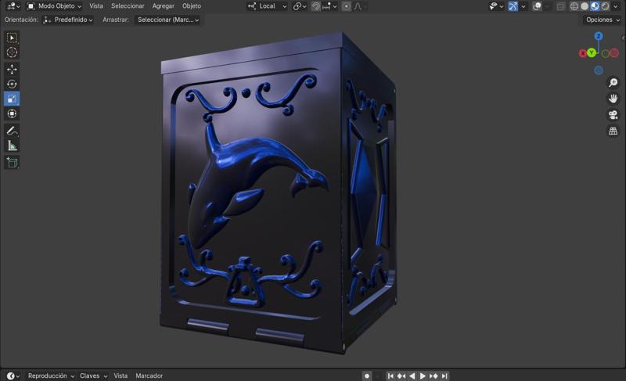The width and height of the screenshot is (626, 381).
Task: Pick the Add Cube tool
Action: (12, 163)
